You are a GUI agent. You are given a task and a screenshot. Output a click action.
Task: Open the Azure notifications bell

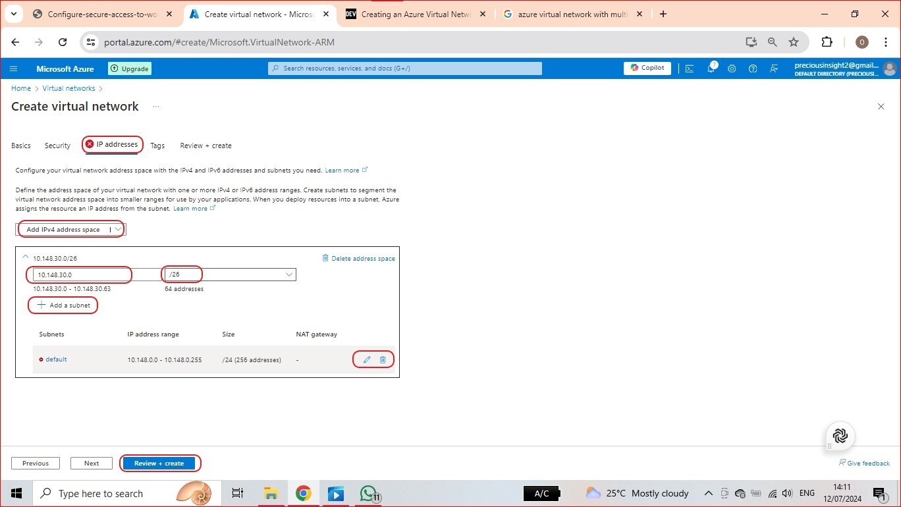(711, 68)
